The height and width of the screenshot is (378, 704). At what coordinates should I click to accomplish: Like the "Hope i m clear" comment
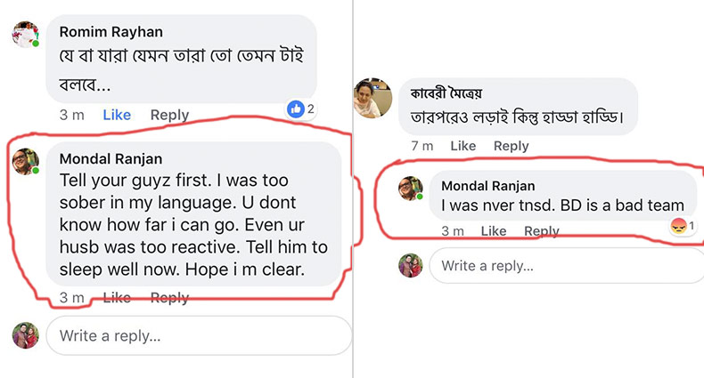tap(117, 298)
